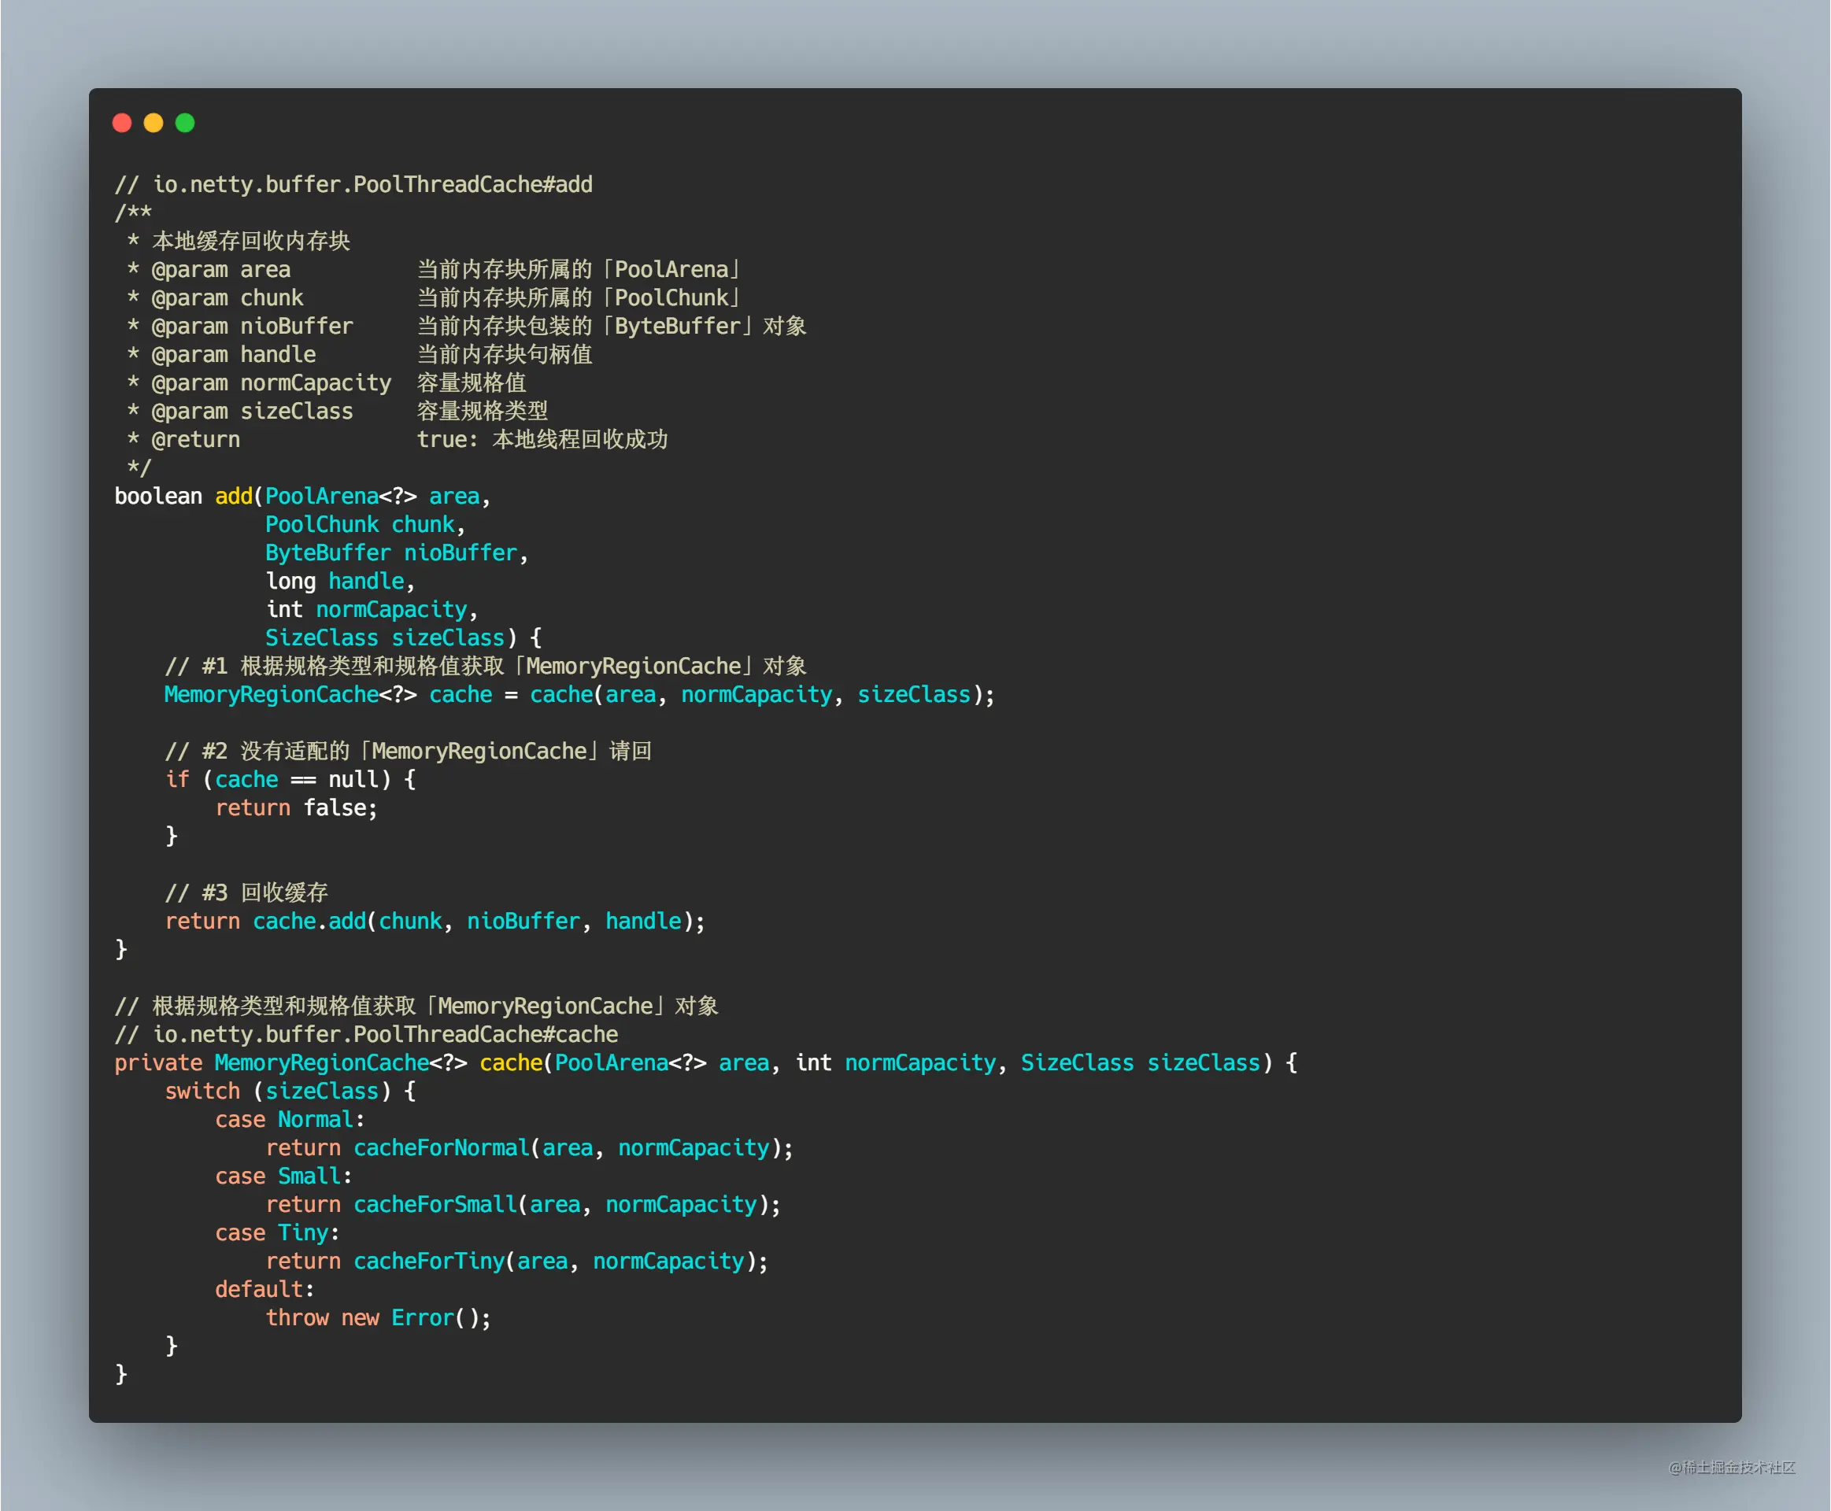Click the comment starting with "// #1"

[486, 666]
